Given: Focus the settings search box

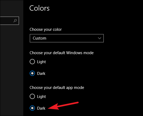Looking at the screenshot, I should [10, 21].
